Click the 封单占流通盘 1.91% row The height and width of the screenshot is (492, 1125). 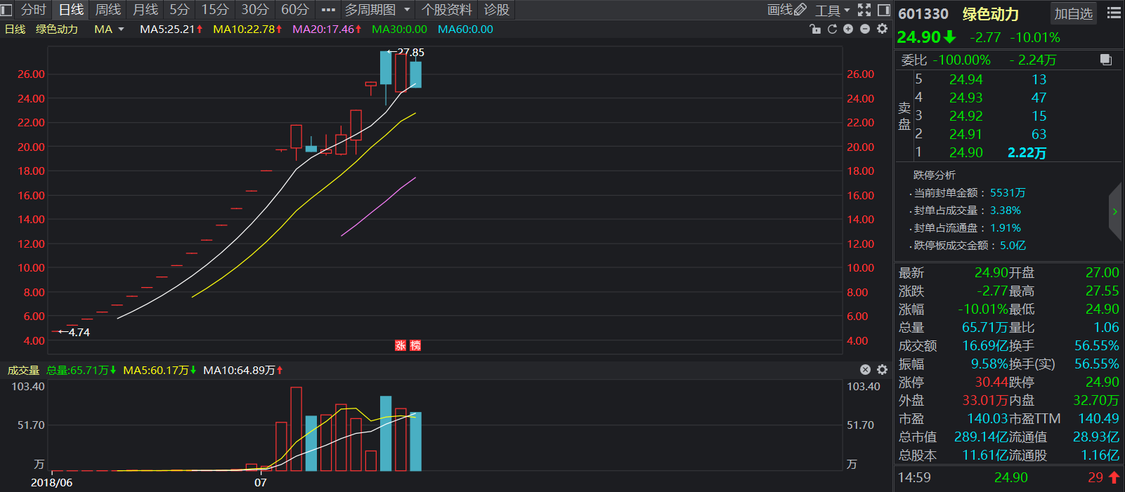click(966, 227)
